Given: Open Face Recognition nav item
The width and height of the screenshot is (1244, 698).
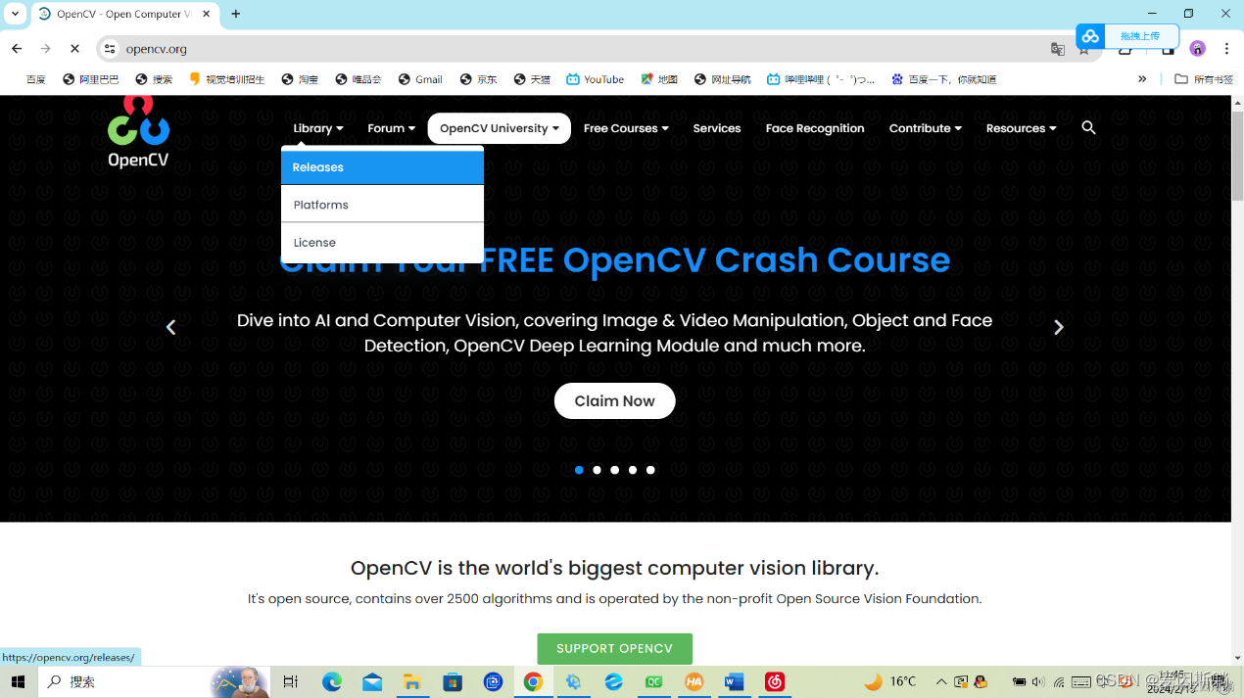Looking at the screenshot, I should [x=815, y=128].
